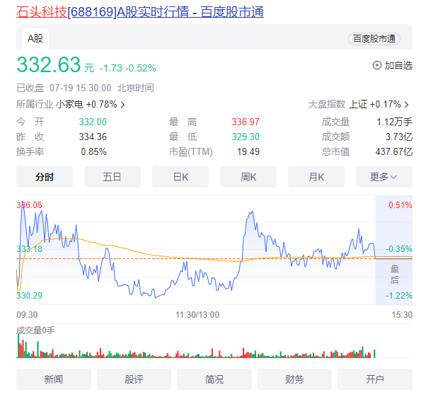The height and width of the screenshot is (397, 438).
Task: Click the 开户 open account button
Action: (375, 379)
